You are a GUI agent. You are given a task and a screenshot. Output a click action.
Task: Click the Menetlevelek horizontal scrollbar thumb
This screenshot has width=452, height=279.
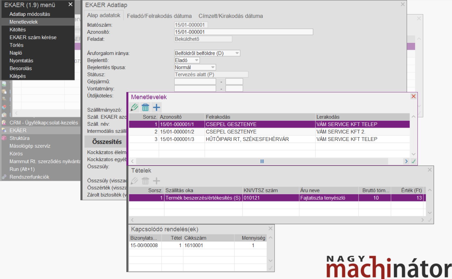[262, 161]
